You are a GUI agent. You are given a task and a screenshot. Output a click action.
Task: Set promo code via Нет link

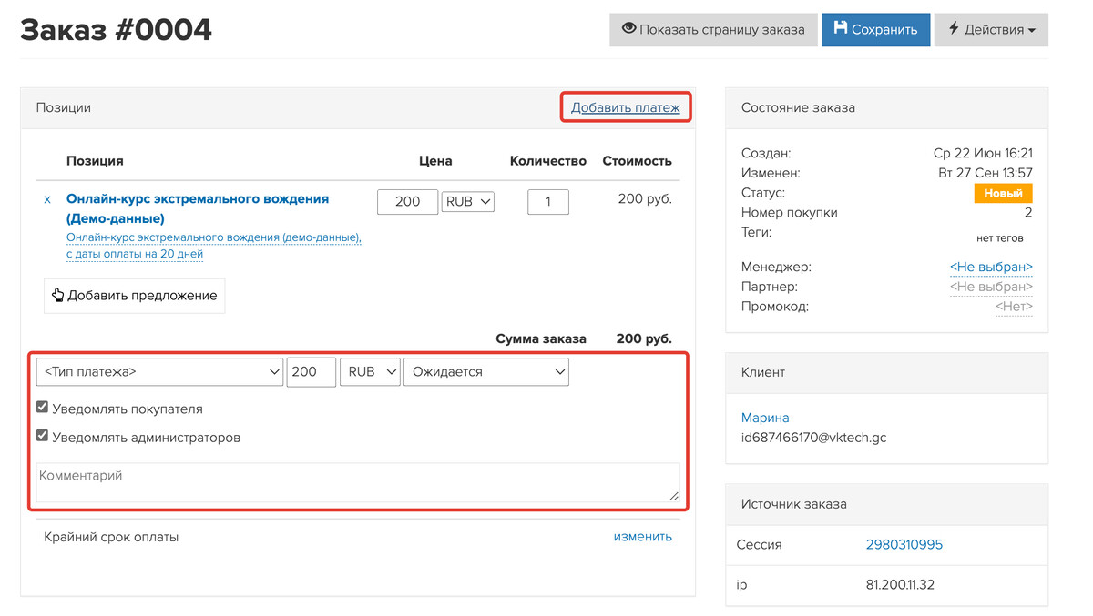tap(1014, 307)
